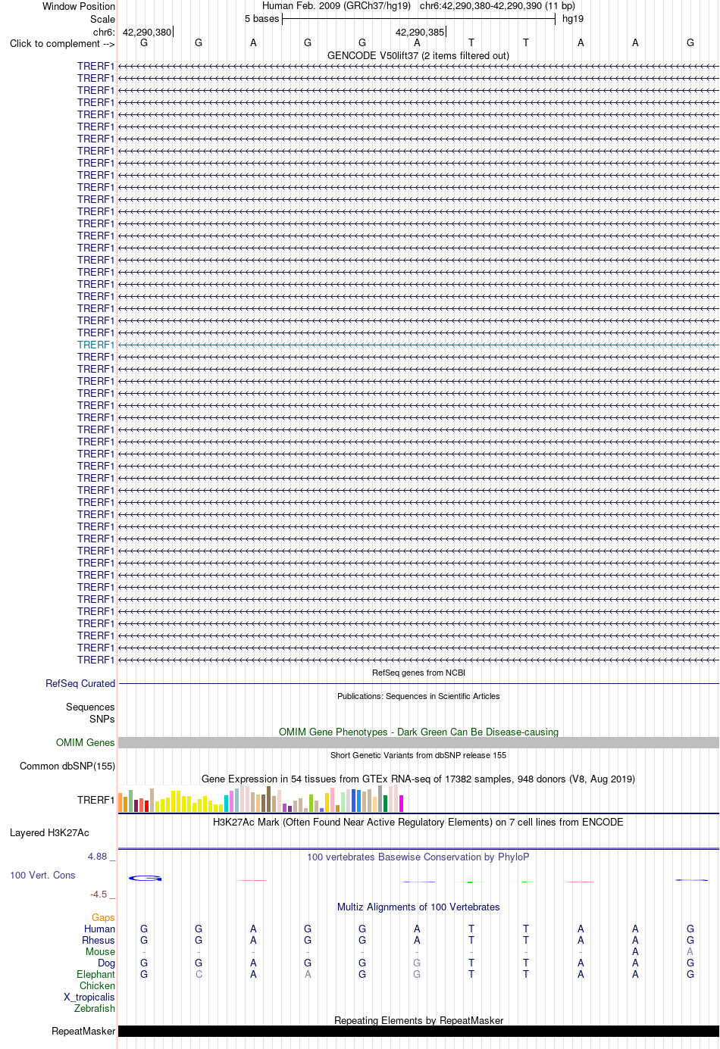Click 'Publications: Sequences in Scientific Articles' title
The width and height of the screenshot is (720, 1049).
click(x=418, y=696)
